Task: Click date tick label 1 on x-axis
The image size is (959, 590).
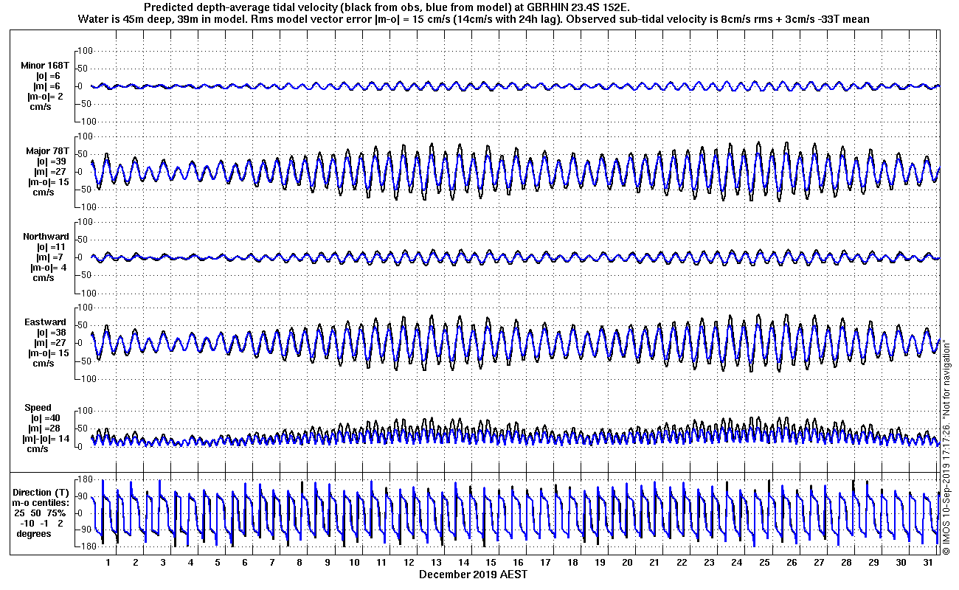Action: (x=108, y=563)
